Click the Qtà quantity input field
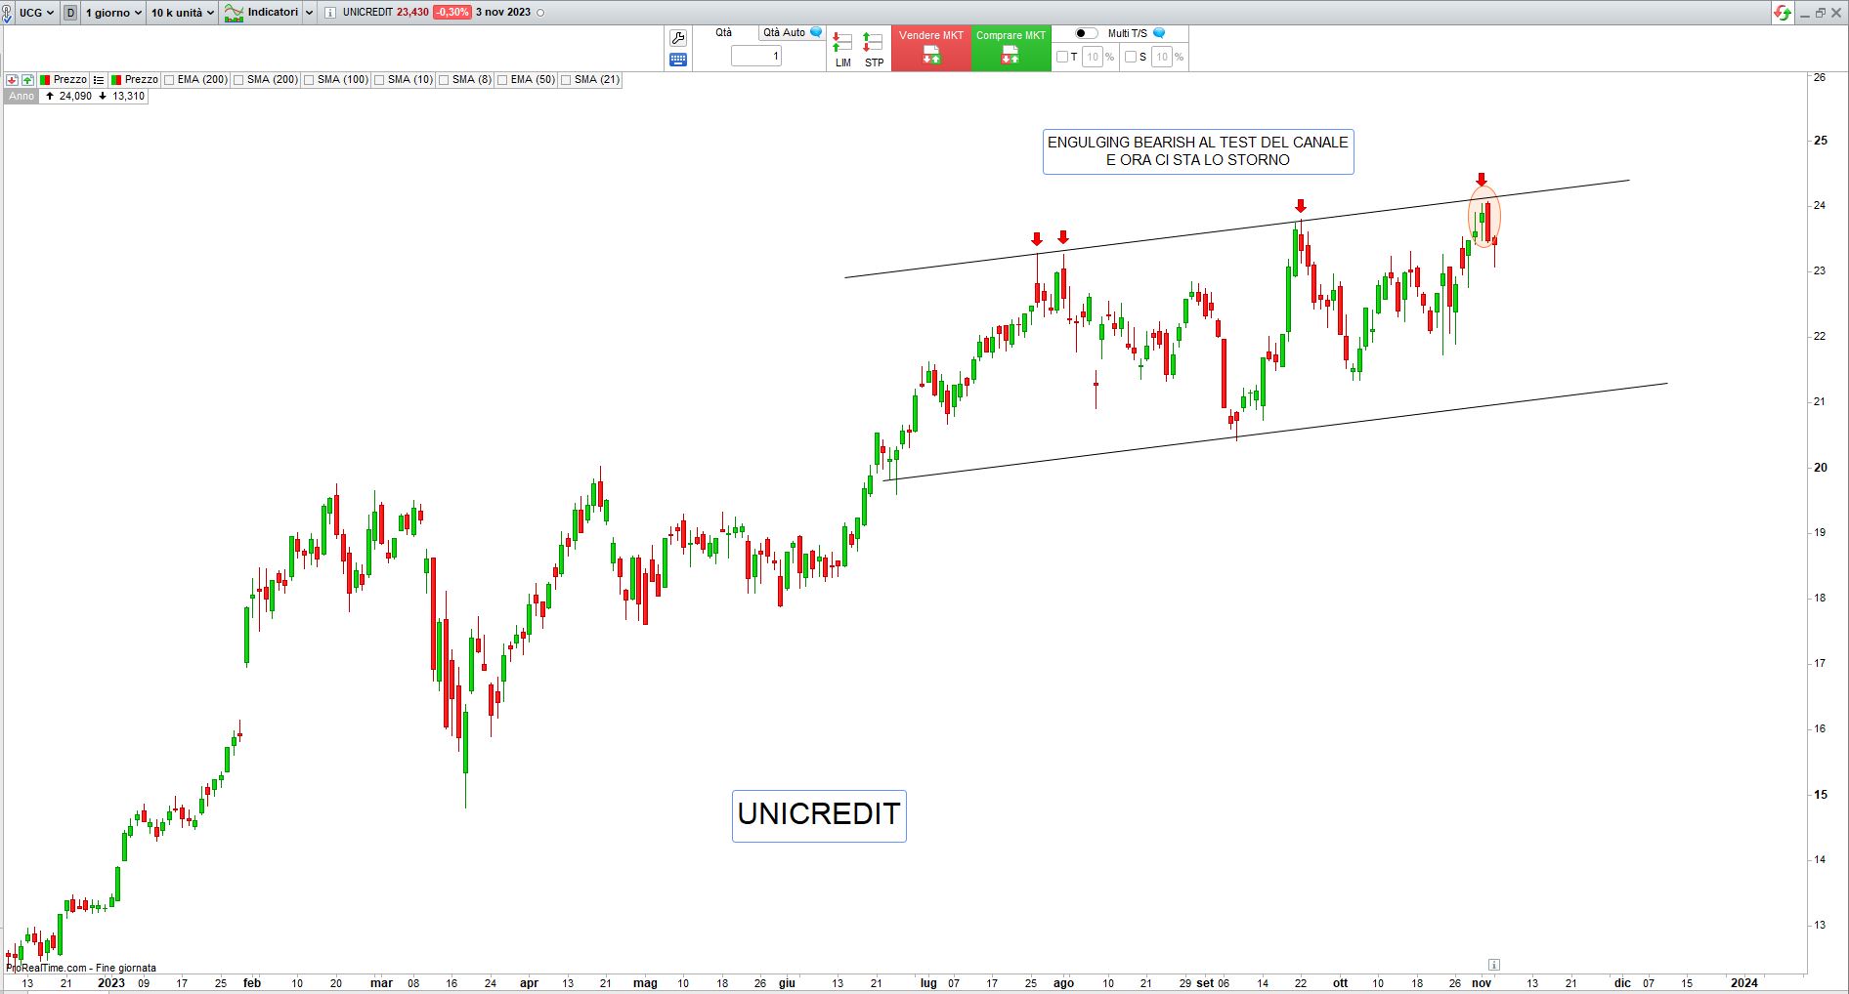This screenshot has width=1849, height=994. pyautogui.click(x=756, y=56)
